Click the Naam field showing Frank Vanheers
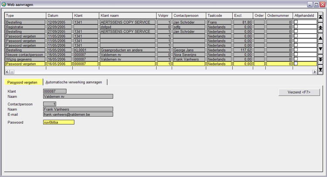327x177 pixels. (78, 109)
